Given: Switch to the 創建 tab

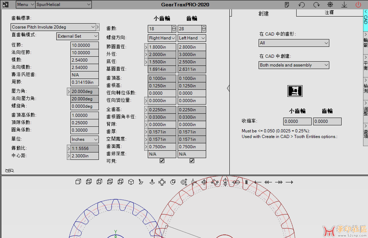Looking at the screenshot, I should (x=264, y=14).
